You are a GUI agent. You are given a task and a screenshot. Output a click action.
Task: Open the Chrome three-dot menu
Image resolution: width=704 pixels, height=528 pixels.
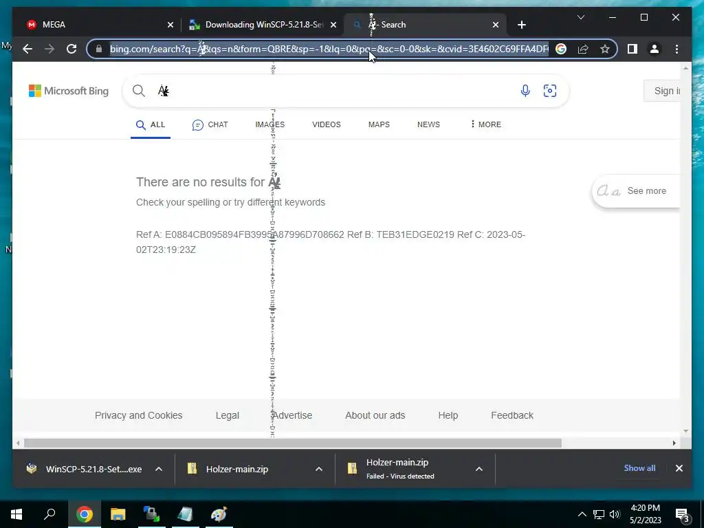point(676,49)
